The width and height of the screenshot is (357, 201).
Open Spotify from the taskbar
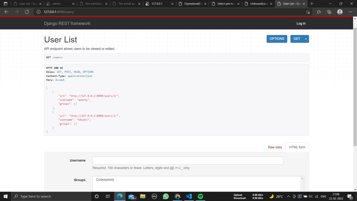tap(200, 196)
